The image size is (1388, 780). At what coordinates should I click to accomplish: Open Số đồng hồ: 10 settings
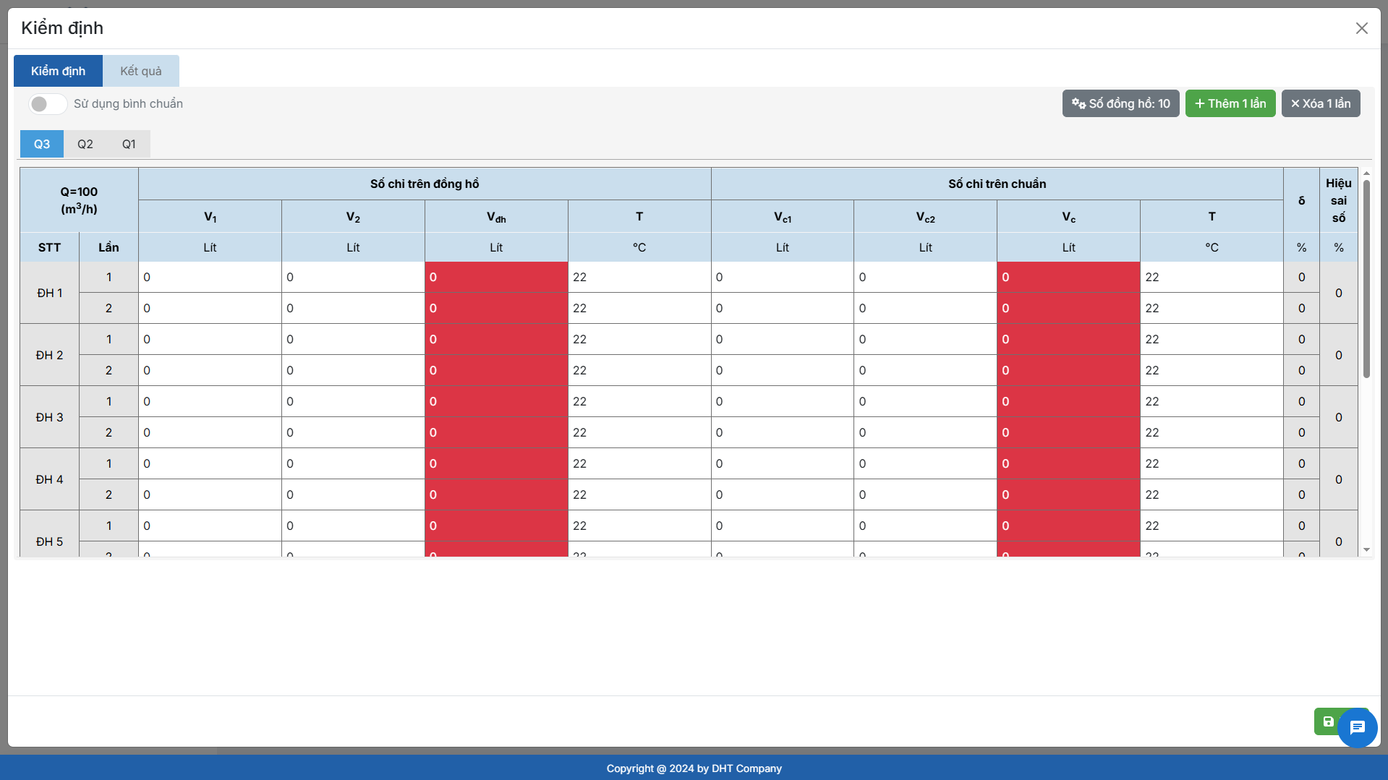(x=1120, y=103)
